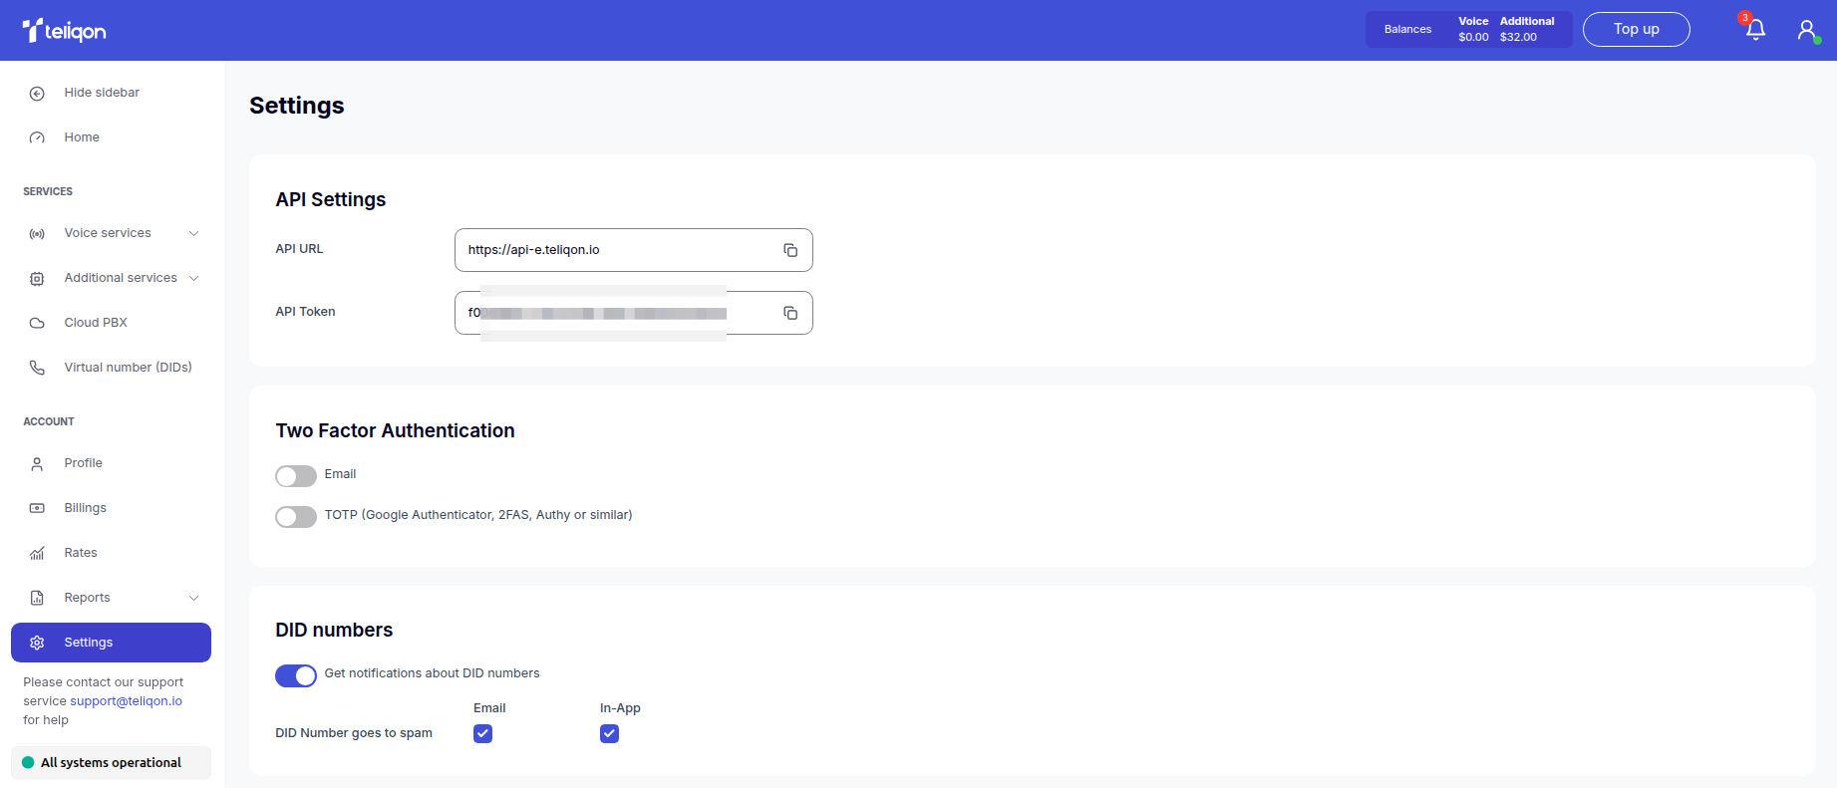Enable TOTP authenticator toggle
The height and width of the screenshot is (788, 1837).
(296, 517)
